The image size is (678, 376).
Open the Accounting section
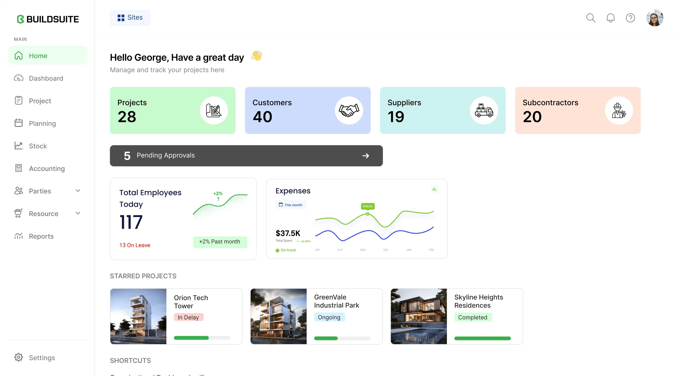click(18, 168)
